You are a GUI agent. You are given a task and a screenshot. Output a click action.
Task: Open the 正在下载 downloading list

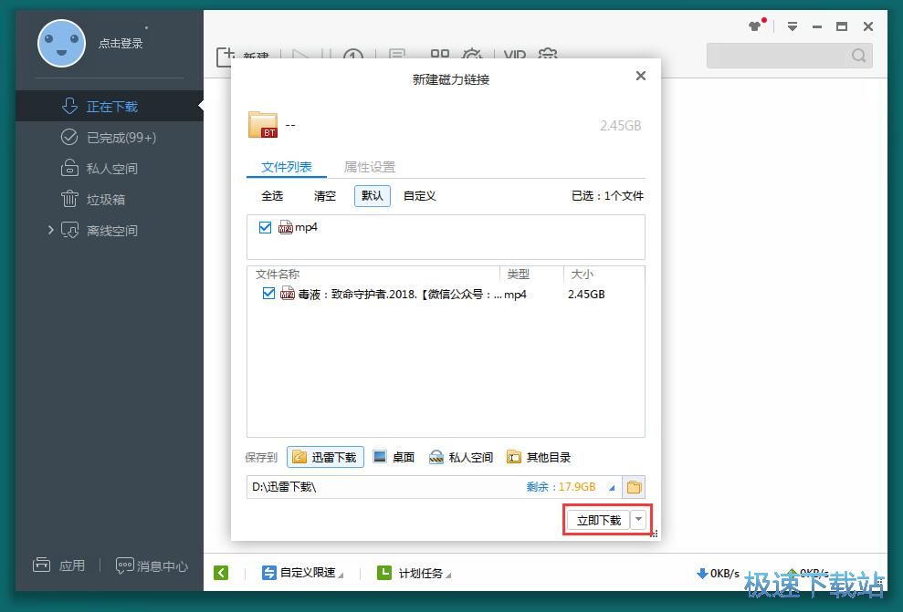110,107
